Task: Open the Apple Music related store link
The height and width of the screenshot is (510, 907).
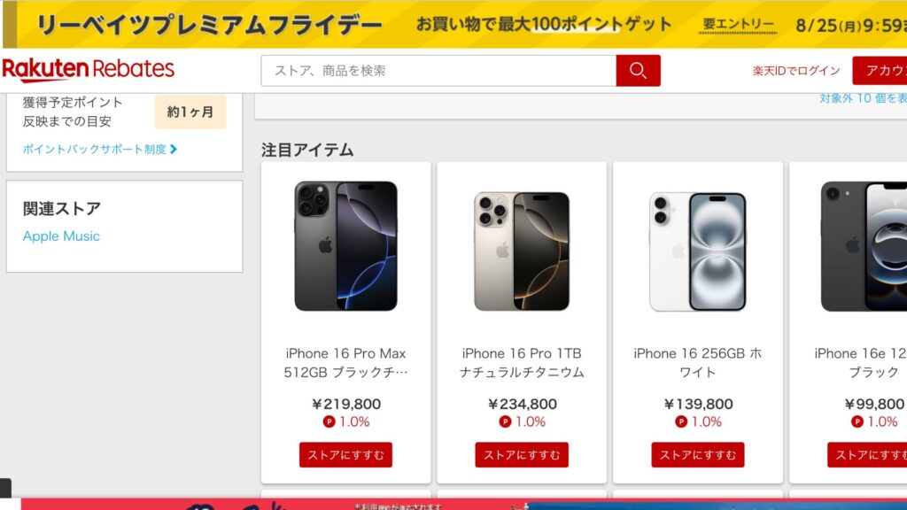Action: pos(61,236)
